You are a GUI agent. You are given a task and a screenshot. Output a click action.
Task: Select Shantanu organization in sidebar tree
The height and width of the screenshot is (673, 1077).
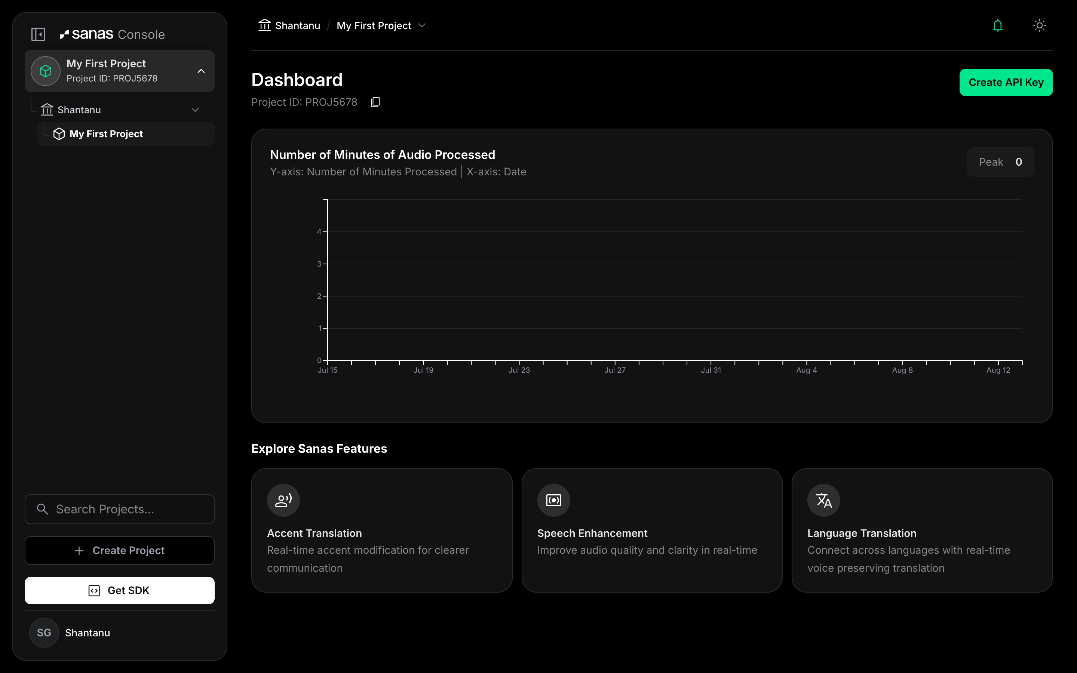(119, 110)
